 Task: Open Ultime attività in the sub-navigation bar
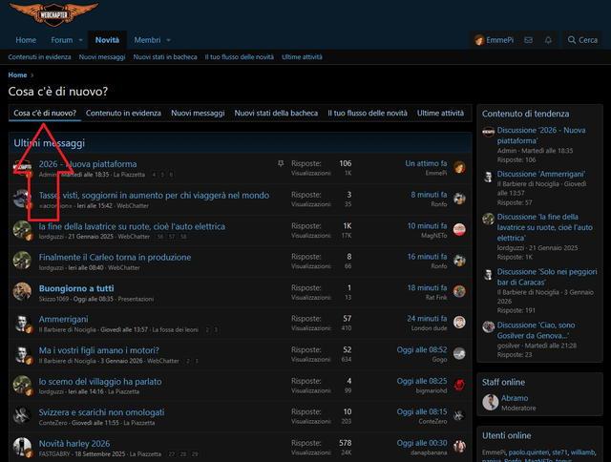pyautogui.click(x=302, y=57)
